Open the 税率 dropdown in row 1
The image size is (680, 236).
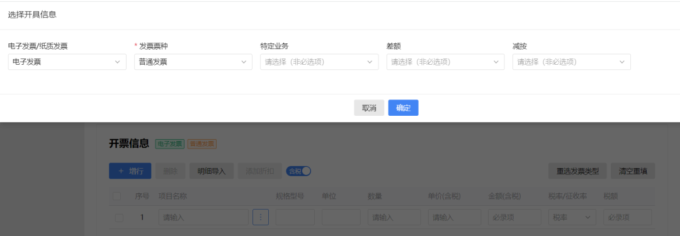[572, 217]
